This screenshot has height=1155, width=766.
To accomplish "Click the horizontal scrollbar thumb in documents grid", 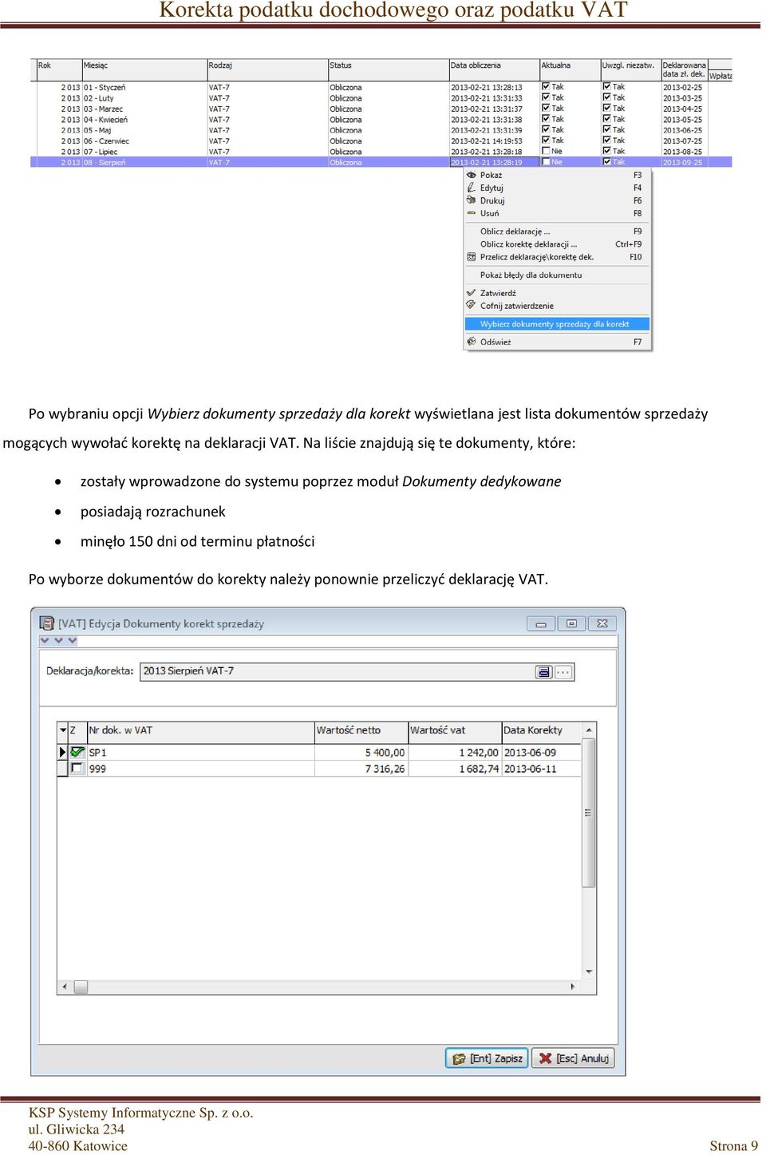I will (81, 987).
